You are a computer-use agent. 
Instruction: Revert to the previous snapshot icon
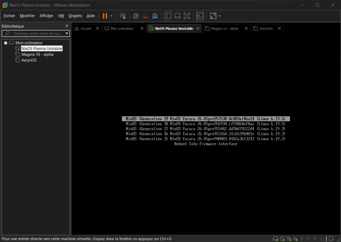click(x=146, y=16)
